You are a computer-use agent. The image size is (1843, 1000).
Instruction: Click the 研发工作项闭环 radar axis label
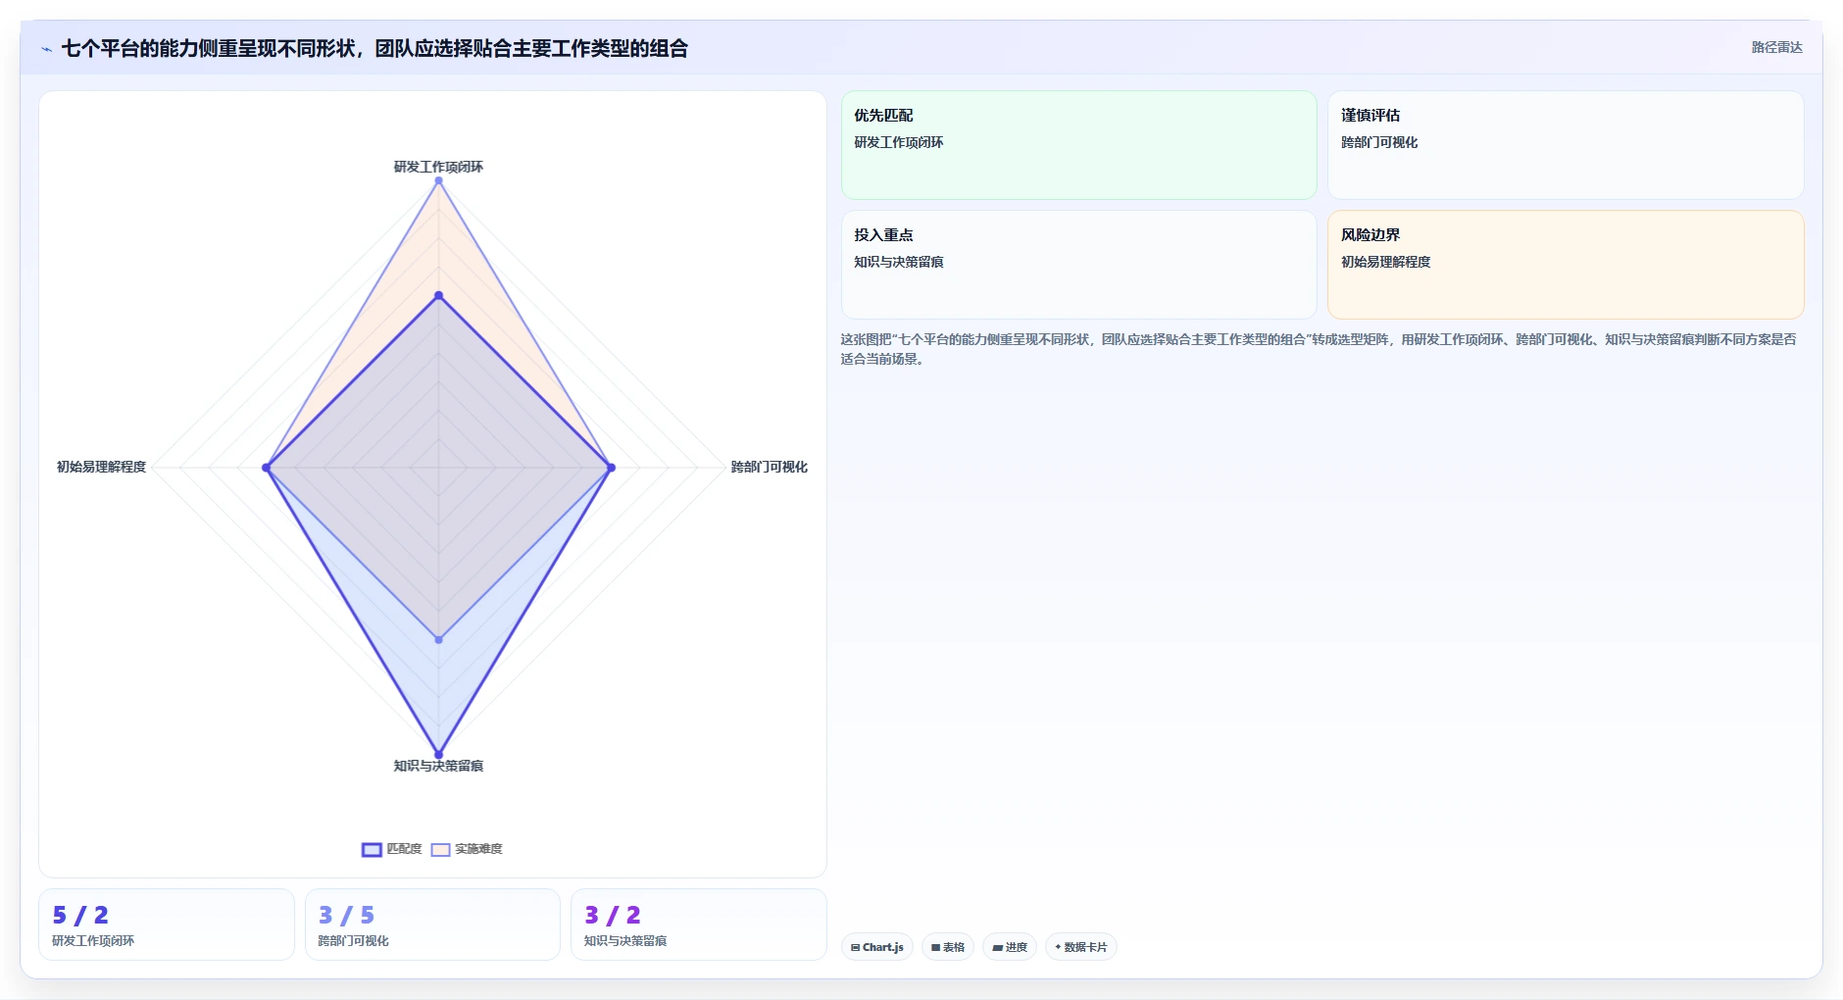click(x=438, y=167)
